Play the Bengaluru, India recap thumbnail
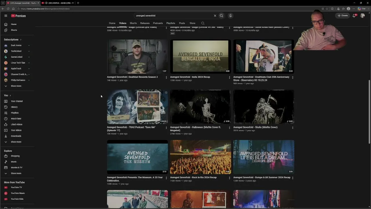This screenshot has height=209, width=371. pos(201,56)
